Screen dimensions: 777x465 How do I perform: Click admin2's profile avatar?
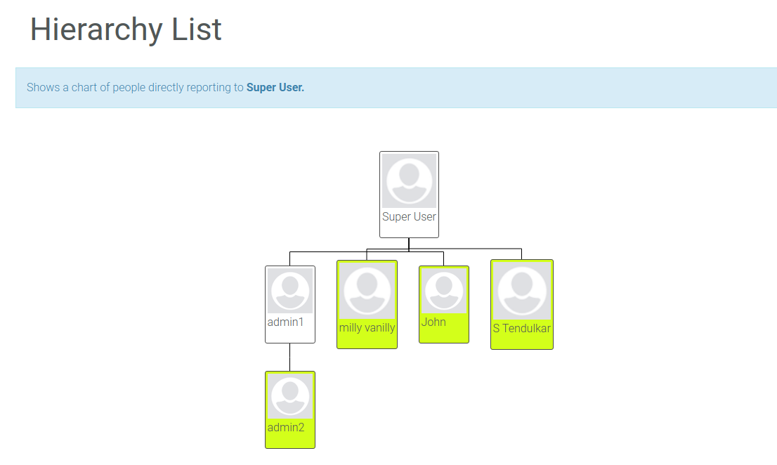289,396
